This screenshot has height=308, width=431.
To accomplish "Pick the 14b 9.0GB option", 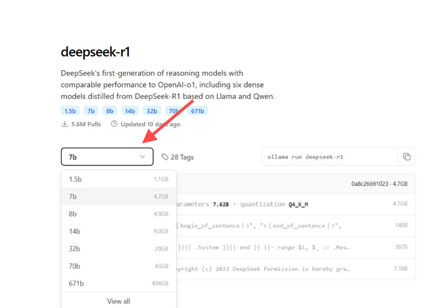I will pos(118,231).
